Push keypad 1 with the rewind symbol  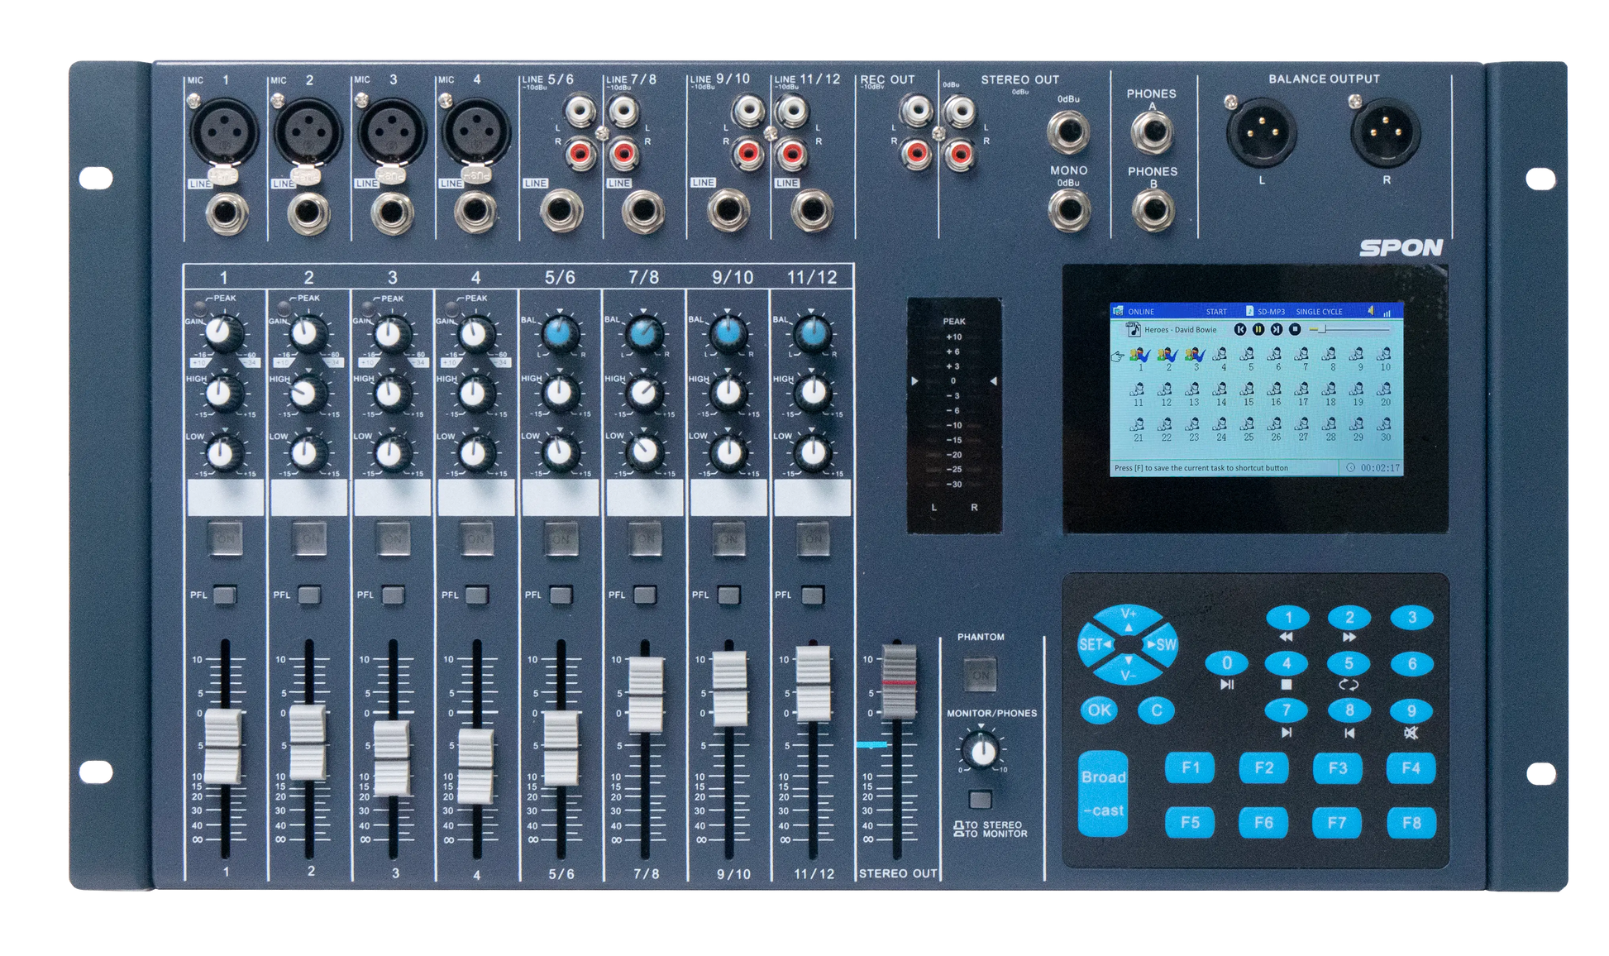point(1287,618)
